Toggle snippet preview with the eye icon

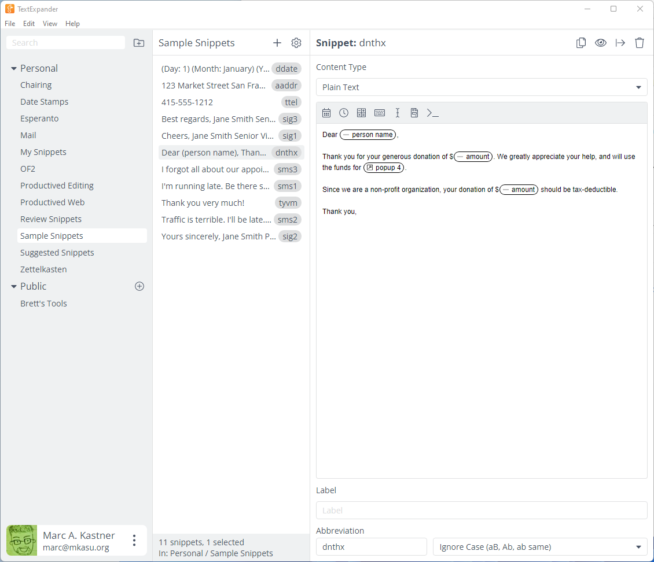pyautogui.click(x=601, y=43)
